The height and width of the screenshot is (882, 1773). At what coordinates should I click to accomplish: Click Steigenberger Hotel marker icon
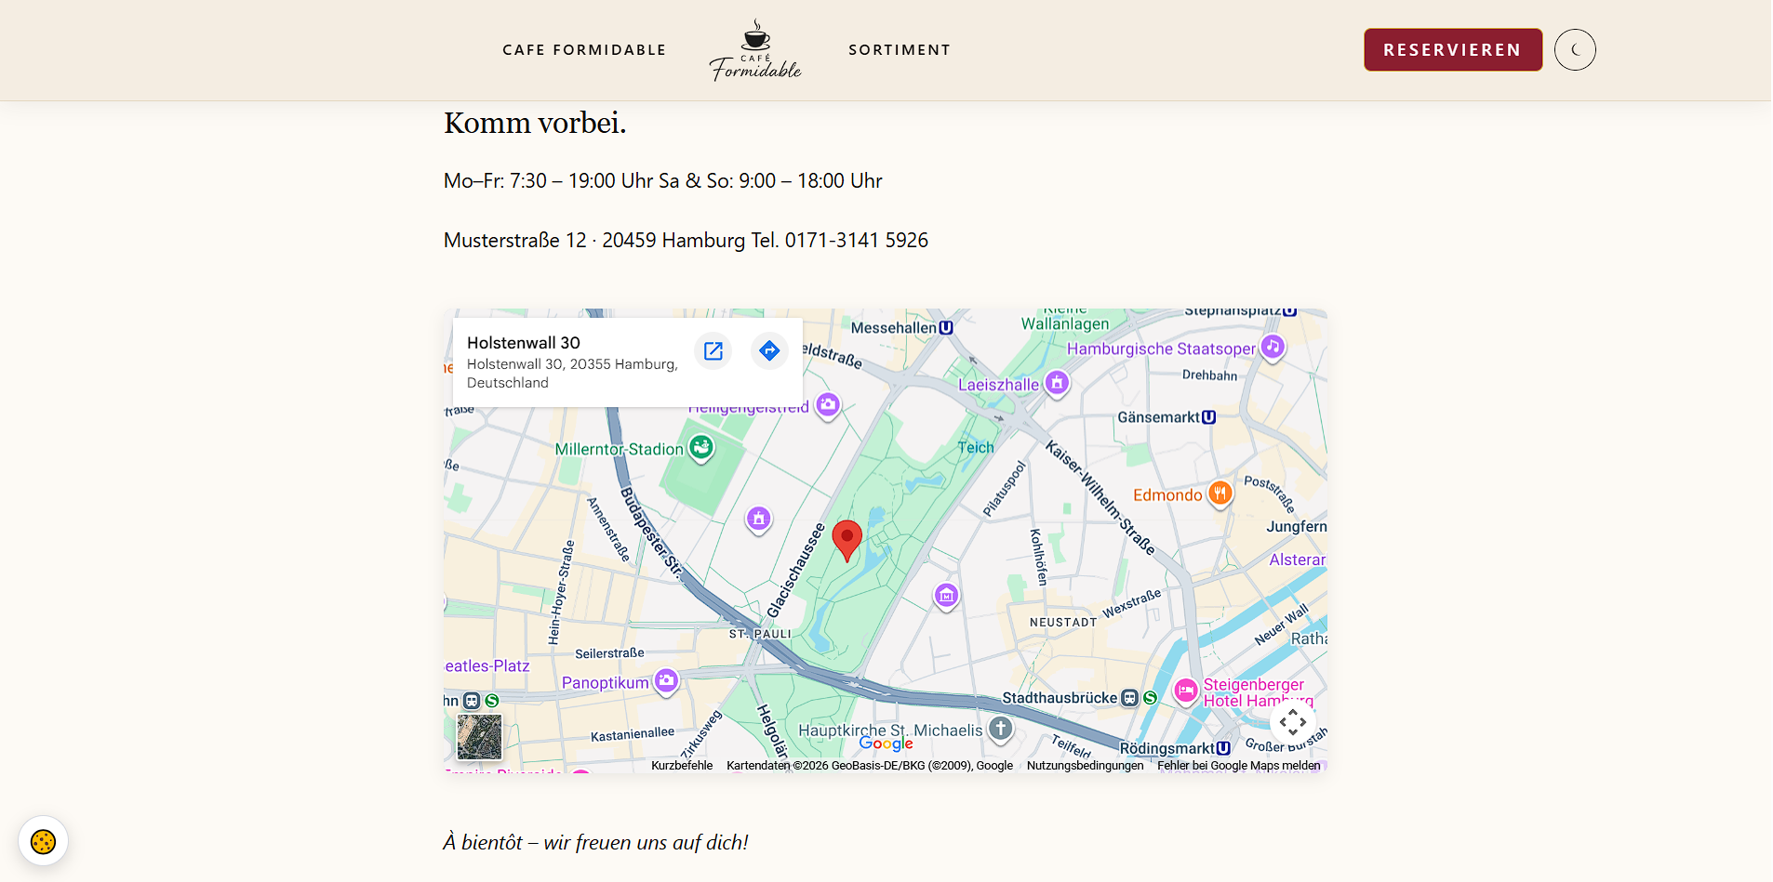click(1185, 691)
